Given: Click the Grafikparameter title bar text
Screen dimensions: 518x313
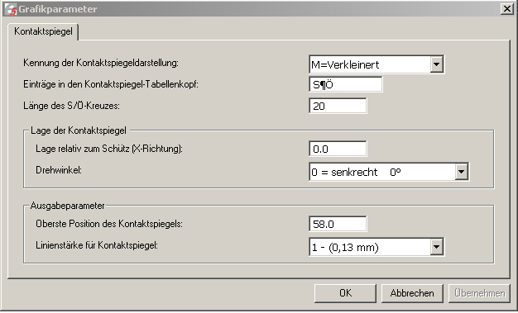Looking at the screenshot, I should click(58, 9).
